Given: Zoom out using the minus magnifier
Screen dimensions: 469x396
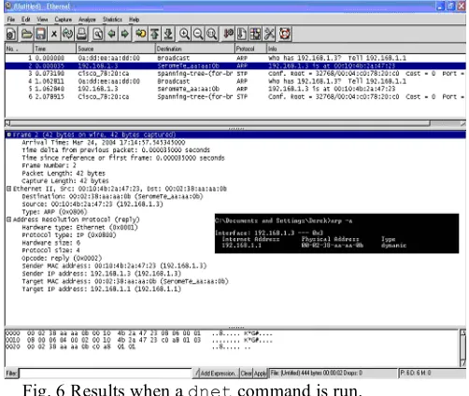Looking at the screenshot, I should pos(198,34).
